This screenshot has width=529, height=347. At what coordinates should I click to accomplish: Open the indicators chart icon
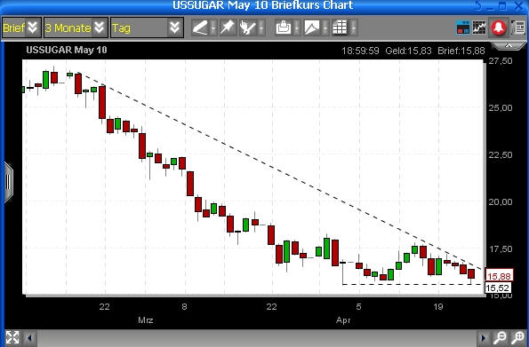[x=479, y=28]
